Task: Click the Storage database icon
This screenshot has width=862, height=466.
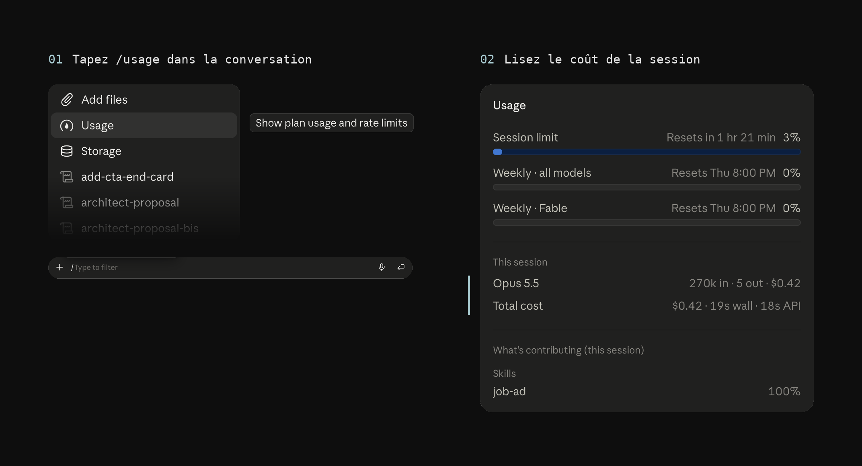Action: (67, 151)
